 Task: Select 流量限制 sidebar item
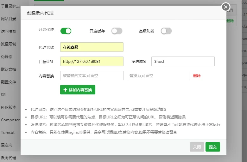pos(9,44)
